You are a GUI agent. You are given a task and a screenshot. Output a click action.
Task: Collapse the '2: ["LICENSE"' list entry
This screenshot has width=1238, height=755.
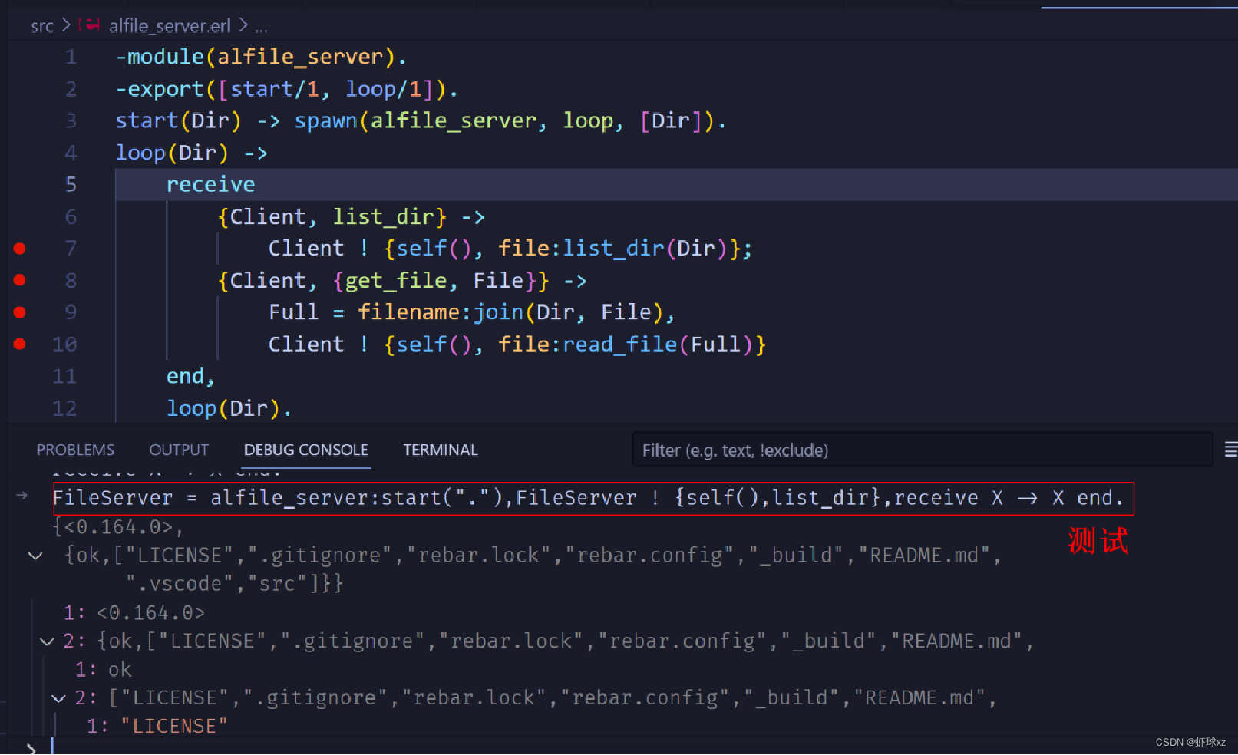(58, 698)
